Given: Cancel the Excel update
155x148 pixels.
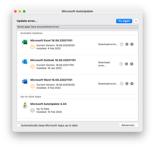Looking at the screenshot, I should click(132, 44).
